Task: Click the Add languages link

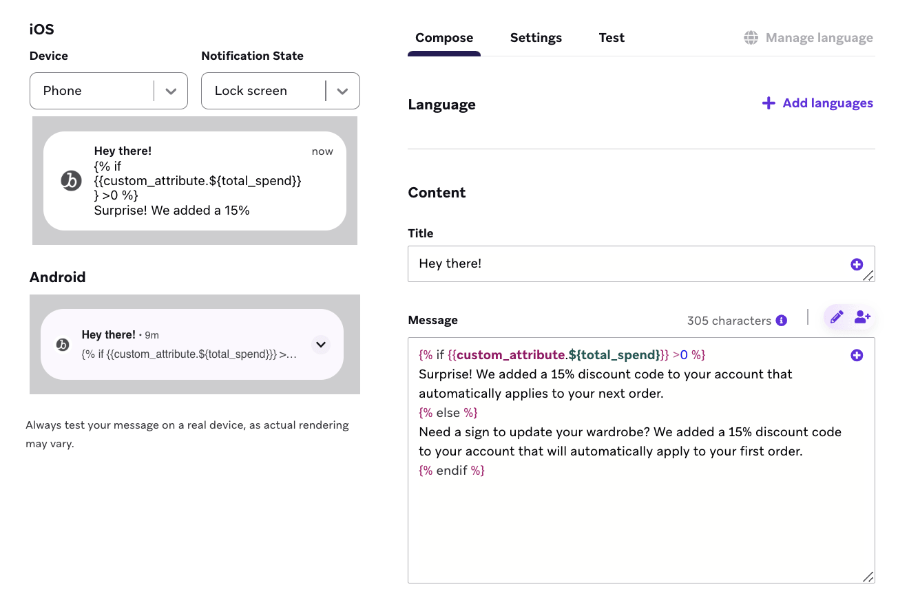Action: (817, 103)
